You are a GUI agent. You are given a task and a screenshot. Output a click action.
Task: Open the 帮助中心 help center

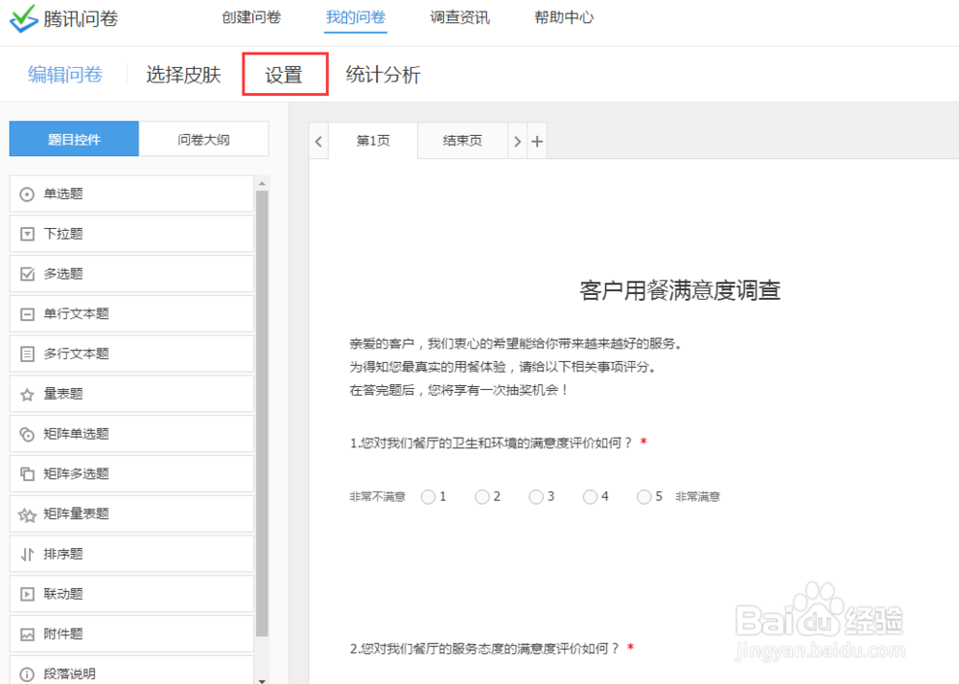point(564,16)
